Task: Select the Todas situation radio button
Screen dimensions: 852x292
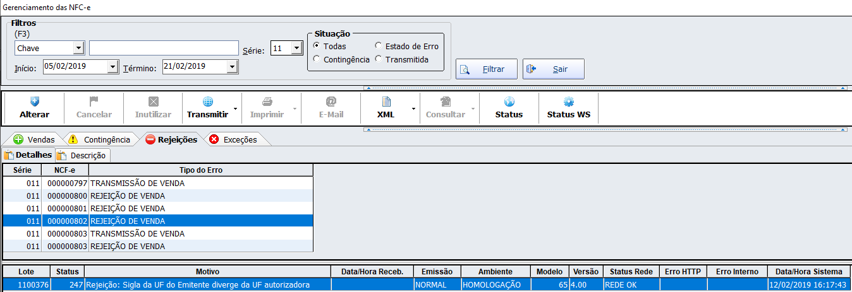Action: (317, 46)
